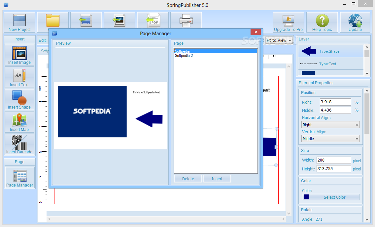Open the Vertical Align dropdown
The image size is (375, 227).
pyautogui.click(x=330, y=139)
